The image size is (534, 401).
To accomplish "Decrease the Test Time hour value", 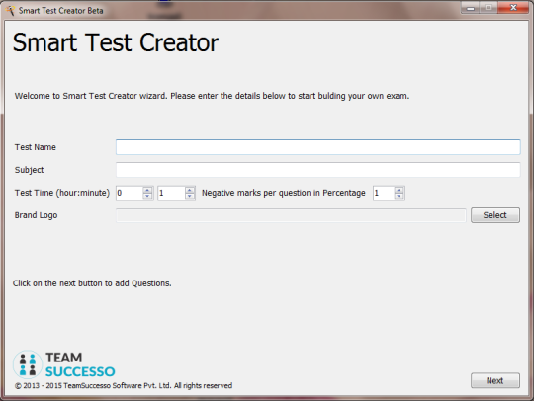I will (x=147, y=197).
